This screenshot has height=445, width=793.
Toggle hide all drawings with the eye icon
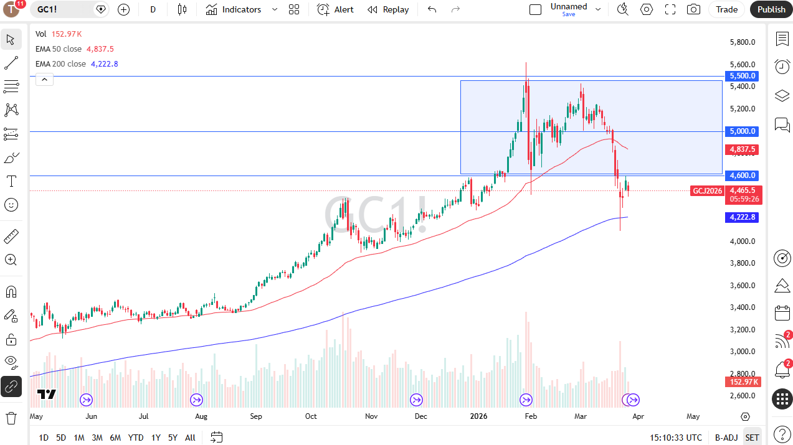pyautogui.click(x=11, y=362)
